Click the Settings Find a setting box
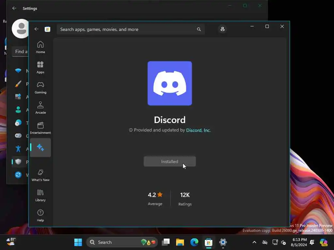 21,52
